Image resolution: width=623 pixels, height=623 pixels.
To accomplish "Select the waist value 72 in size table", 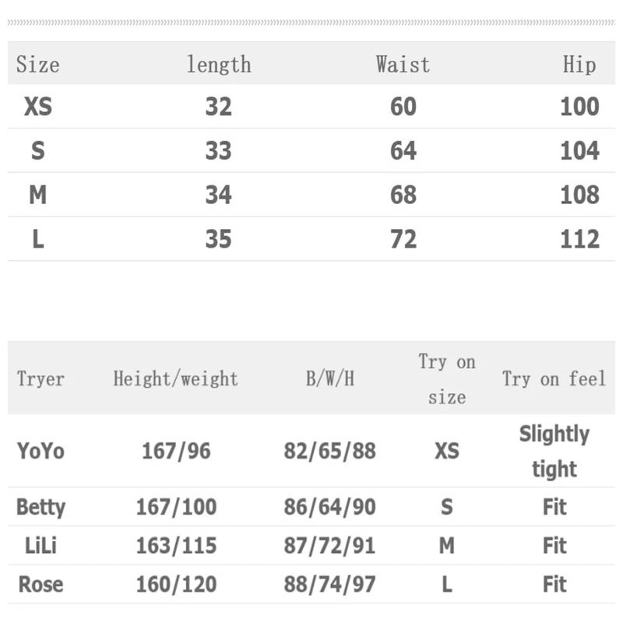I will pyautogui.click(x=403, y=239).
